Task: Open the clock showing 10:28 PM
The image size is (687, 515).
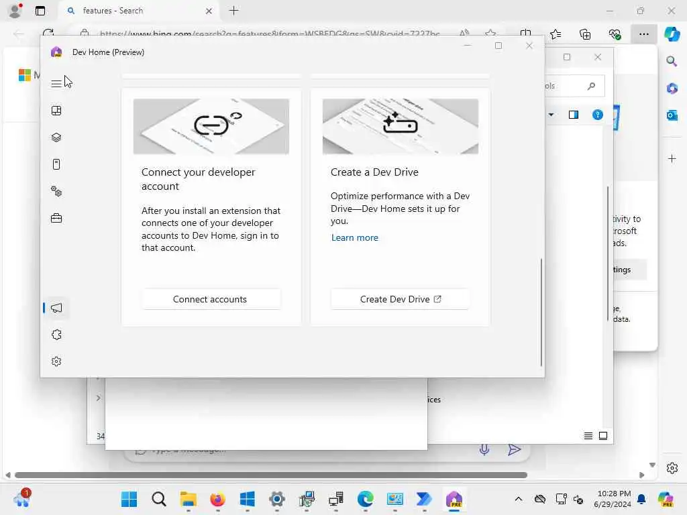Action: 614,494
